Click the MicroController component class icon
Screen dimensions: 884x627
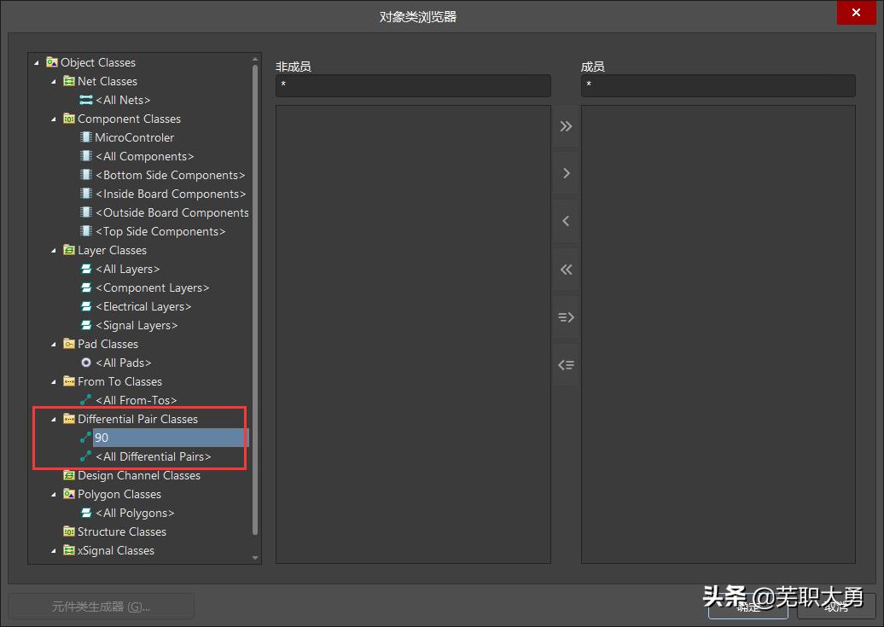86,137
